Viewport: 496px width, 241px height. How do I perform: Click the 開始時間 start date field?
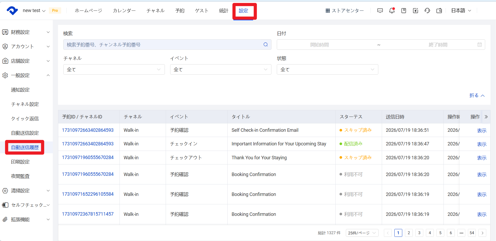[320, 45]
